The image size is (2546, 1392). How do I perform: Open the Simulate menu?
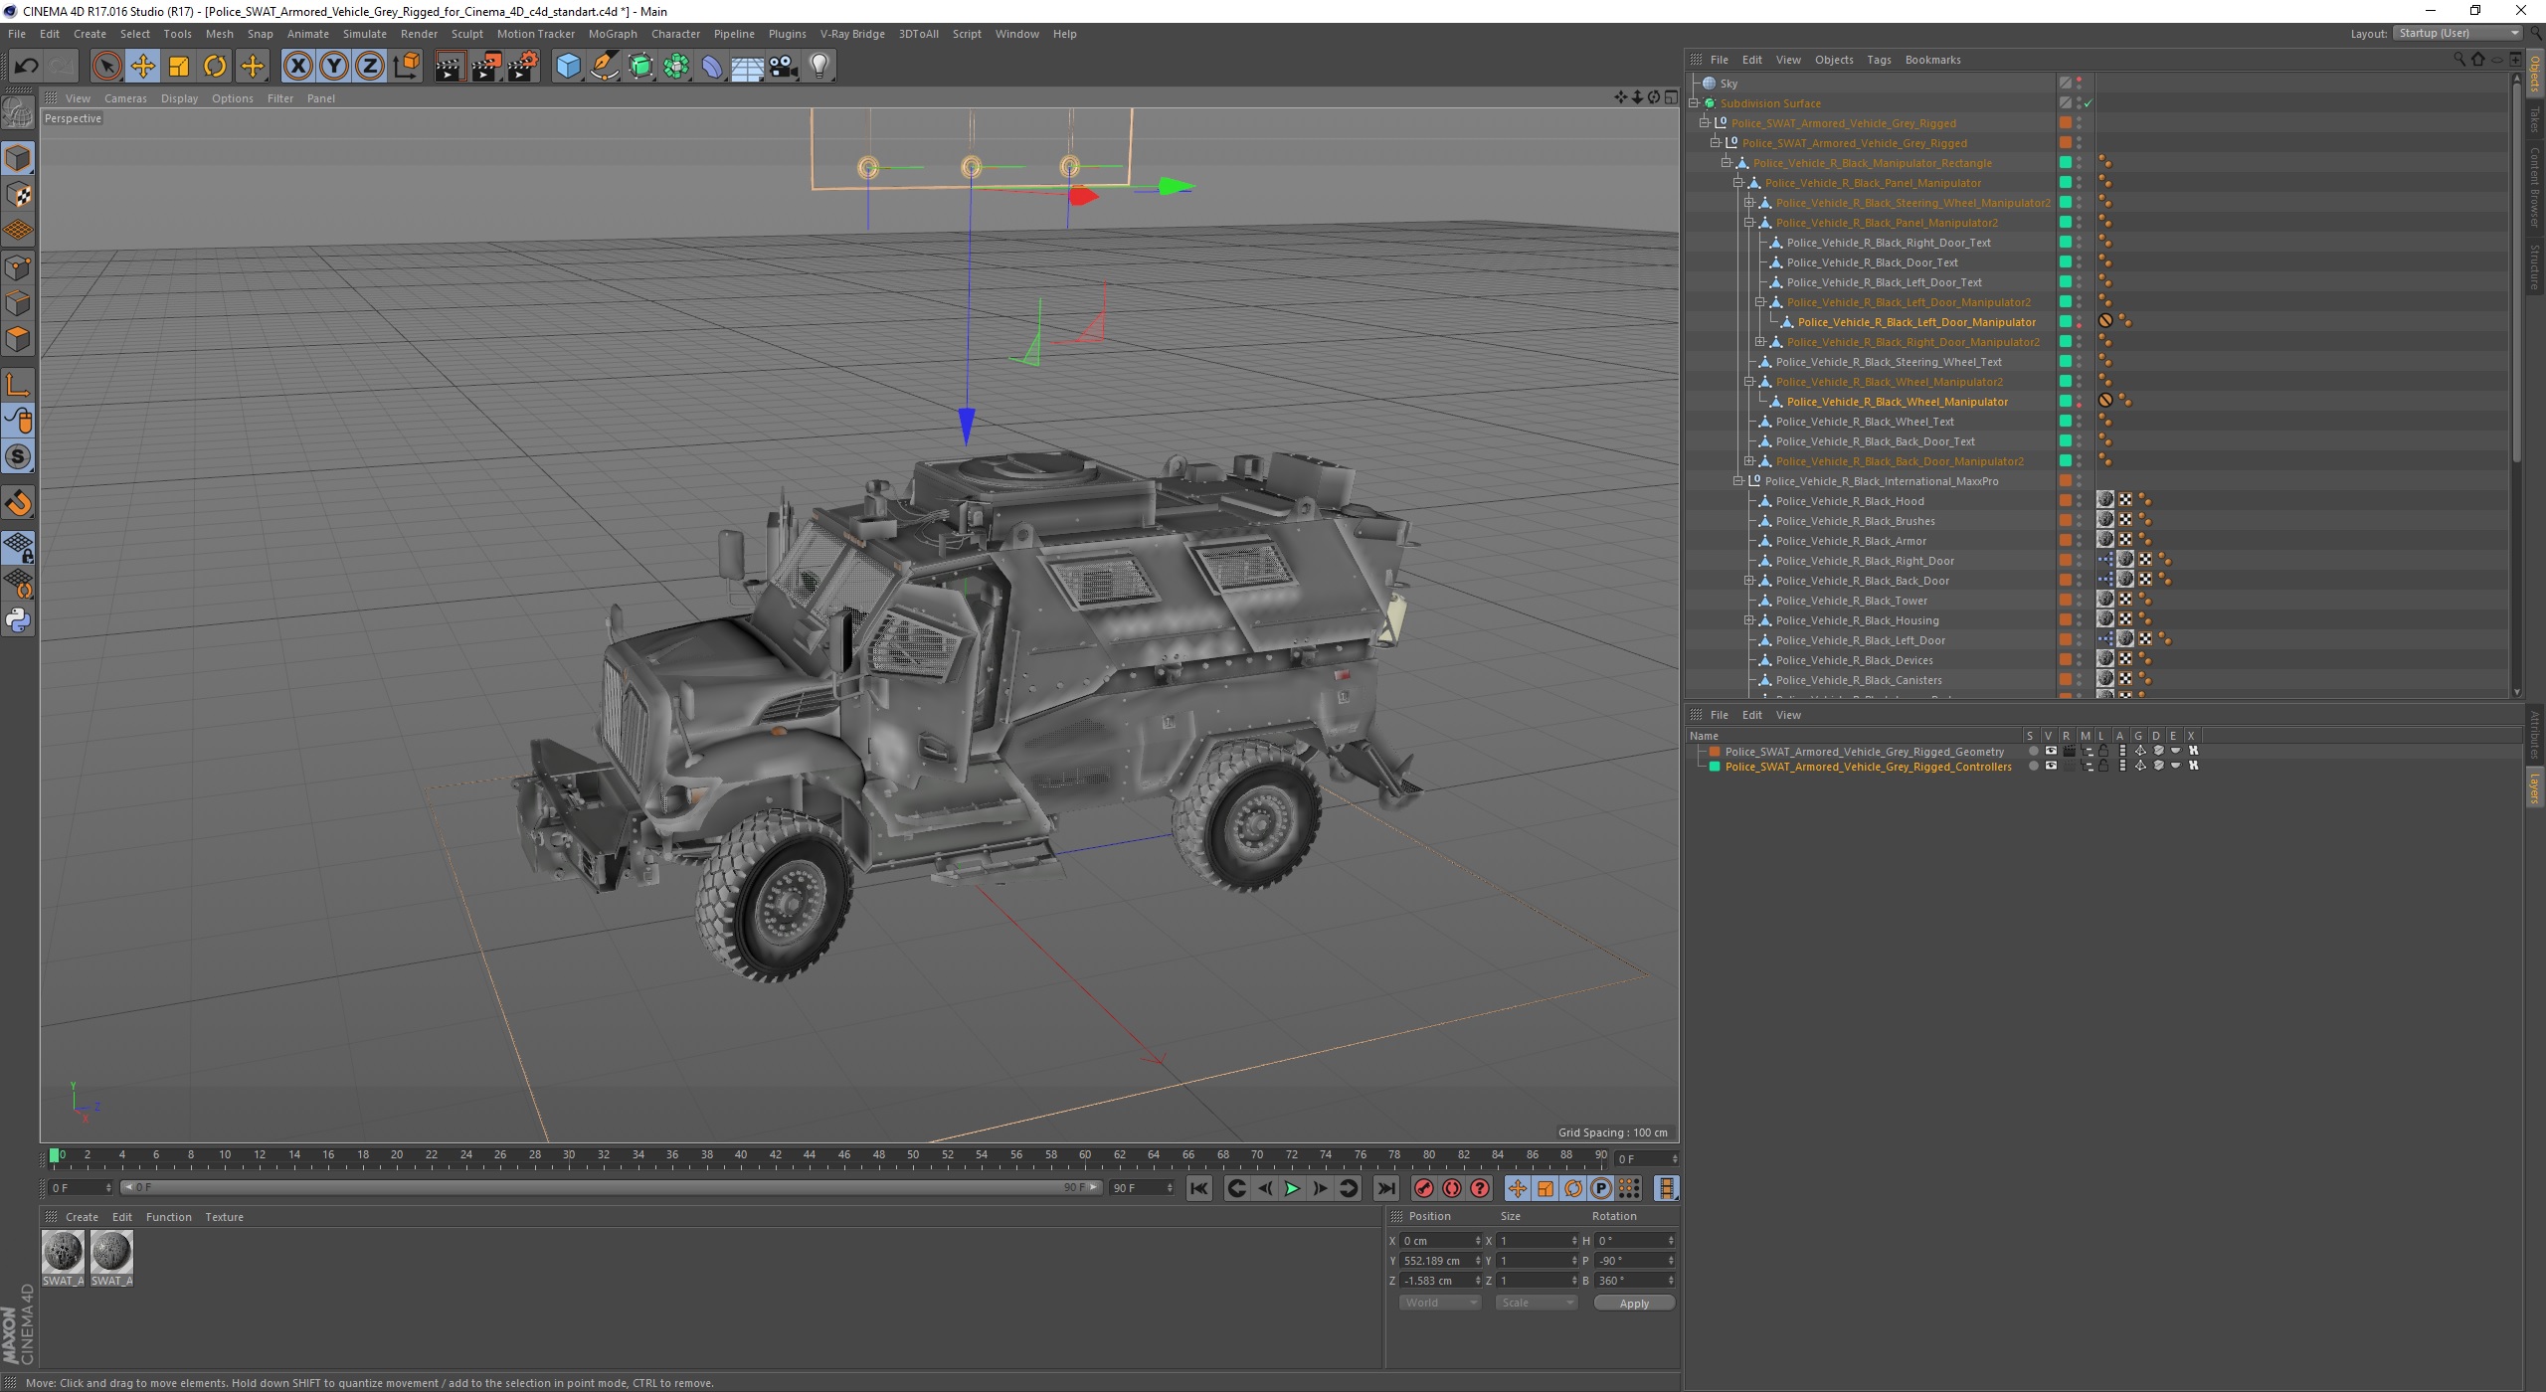[364, 34]
